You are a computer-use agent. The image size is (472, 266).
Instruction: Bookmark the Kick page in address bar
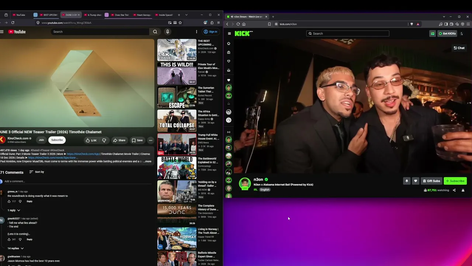pyautogui.click(x=269, y=24)
